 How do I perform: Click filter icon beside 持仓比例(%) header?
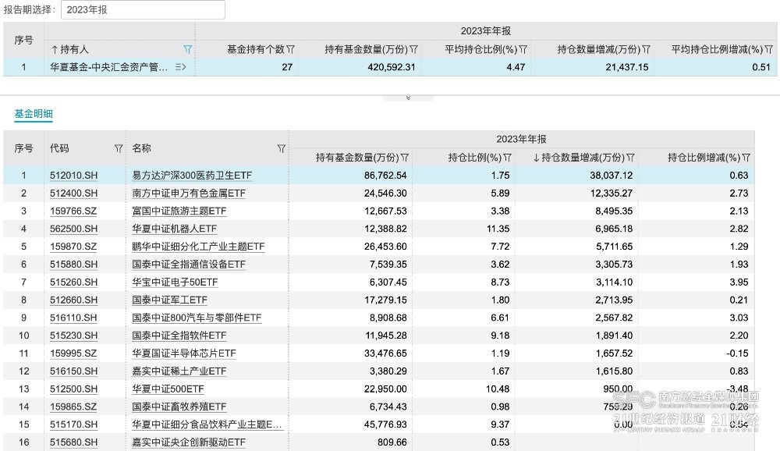point(508,158)
